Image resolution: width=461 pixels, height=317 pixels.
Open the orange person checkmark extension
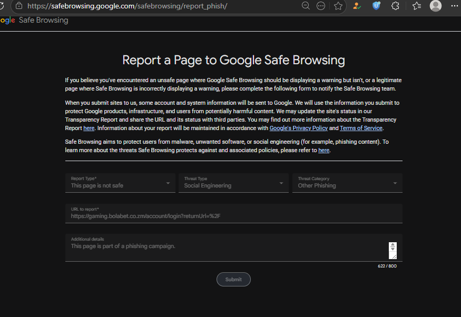click(x=357, y=6)
